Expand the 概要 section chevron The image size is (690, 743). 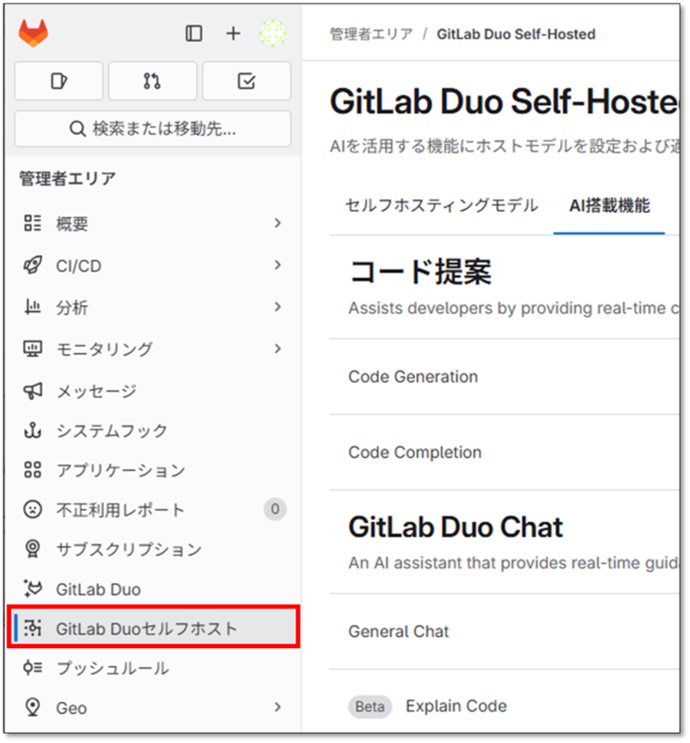click(x=278, y=223)
